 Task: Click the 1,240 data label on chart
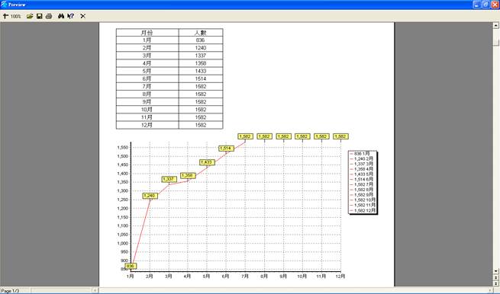point(150,196)
